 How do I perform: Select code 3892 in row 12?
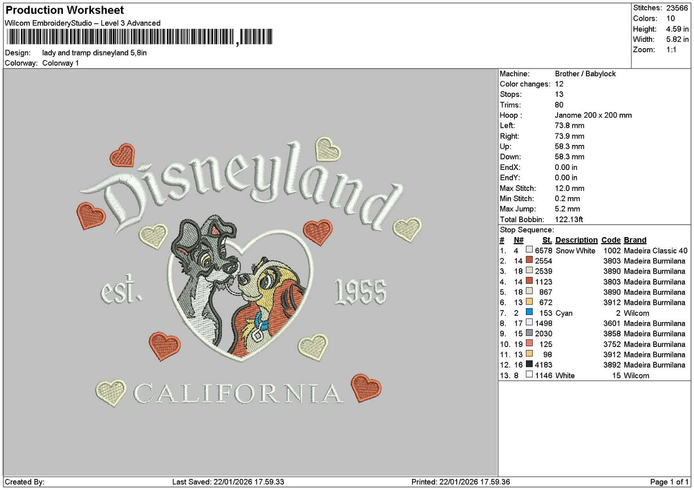click(x=612, y=365)
